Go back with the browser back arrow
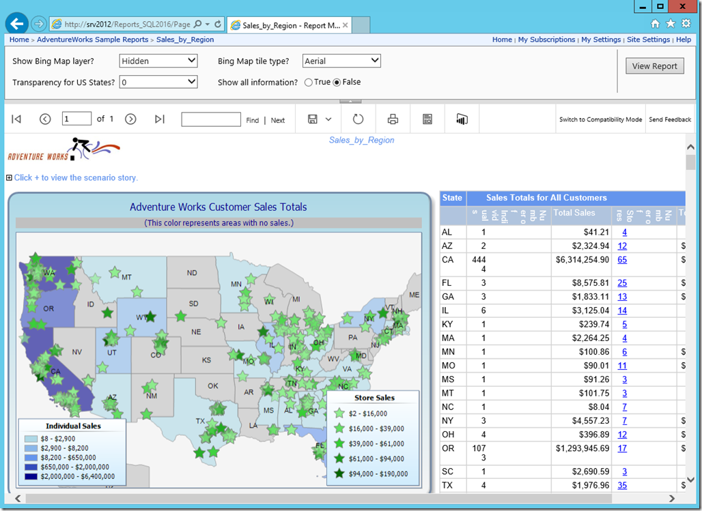The image size is (702, 511). click(x=17, y=24)
